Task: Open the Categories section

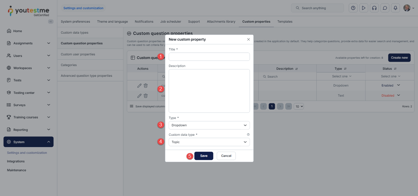Action: pos(90,65)
